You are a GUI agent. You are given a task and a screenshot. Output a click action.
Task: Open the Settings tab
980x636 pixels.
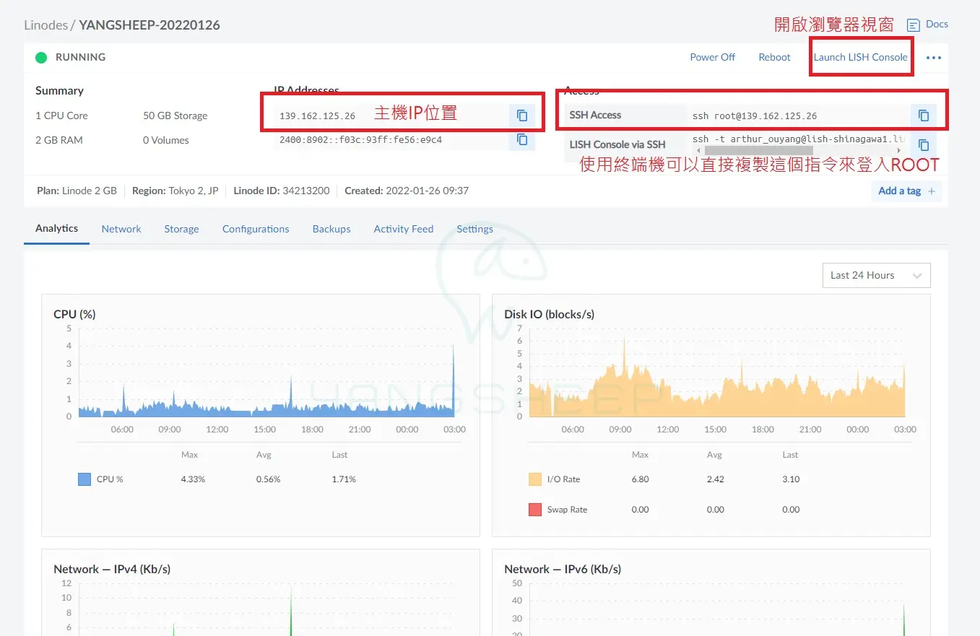[x=474, y=229]
